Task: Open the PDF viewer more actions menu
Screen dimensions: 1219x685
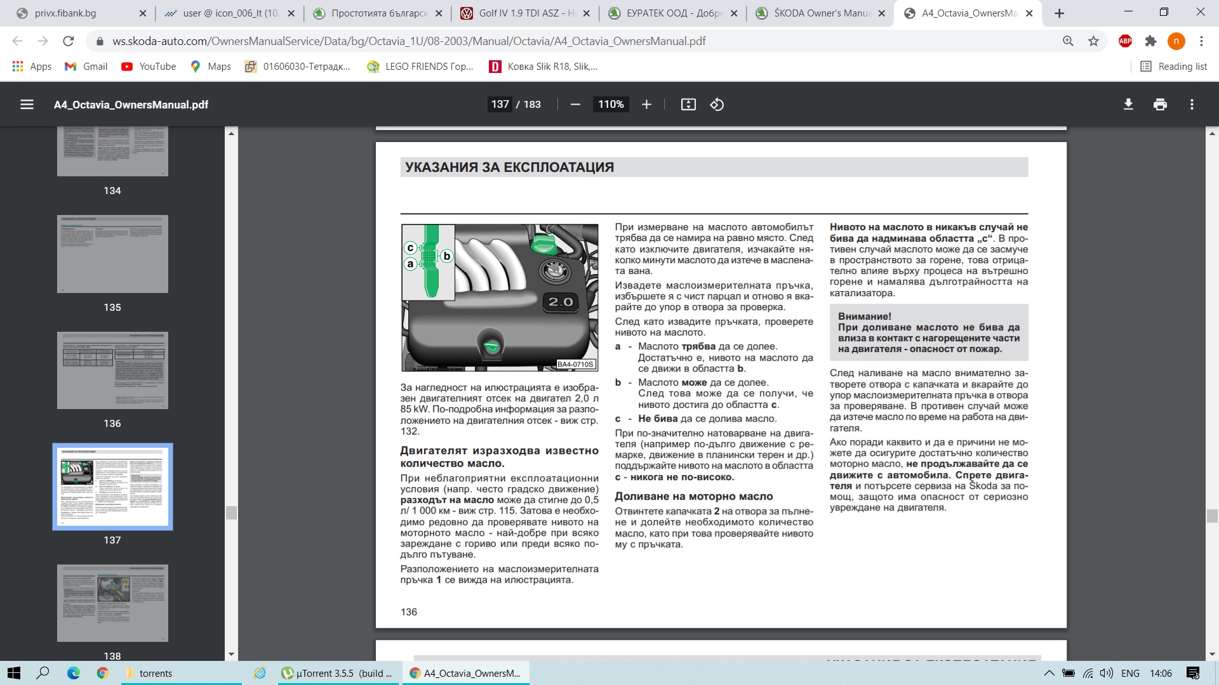Action: [1192, 105]
